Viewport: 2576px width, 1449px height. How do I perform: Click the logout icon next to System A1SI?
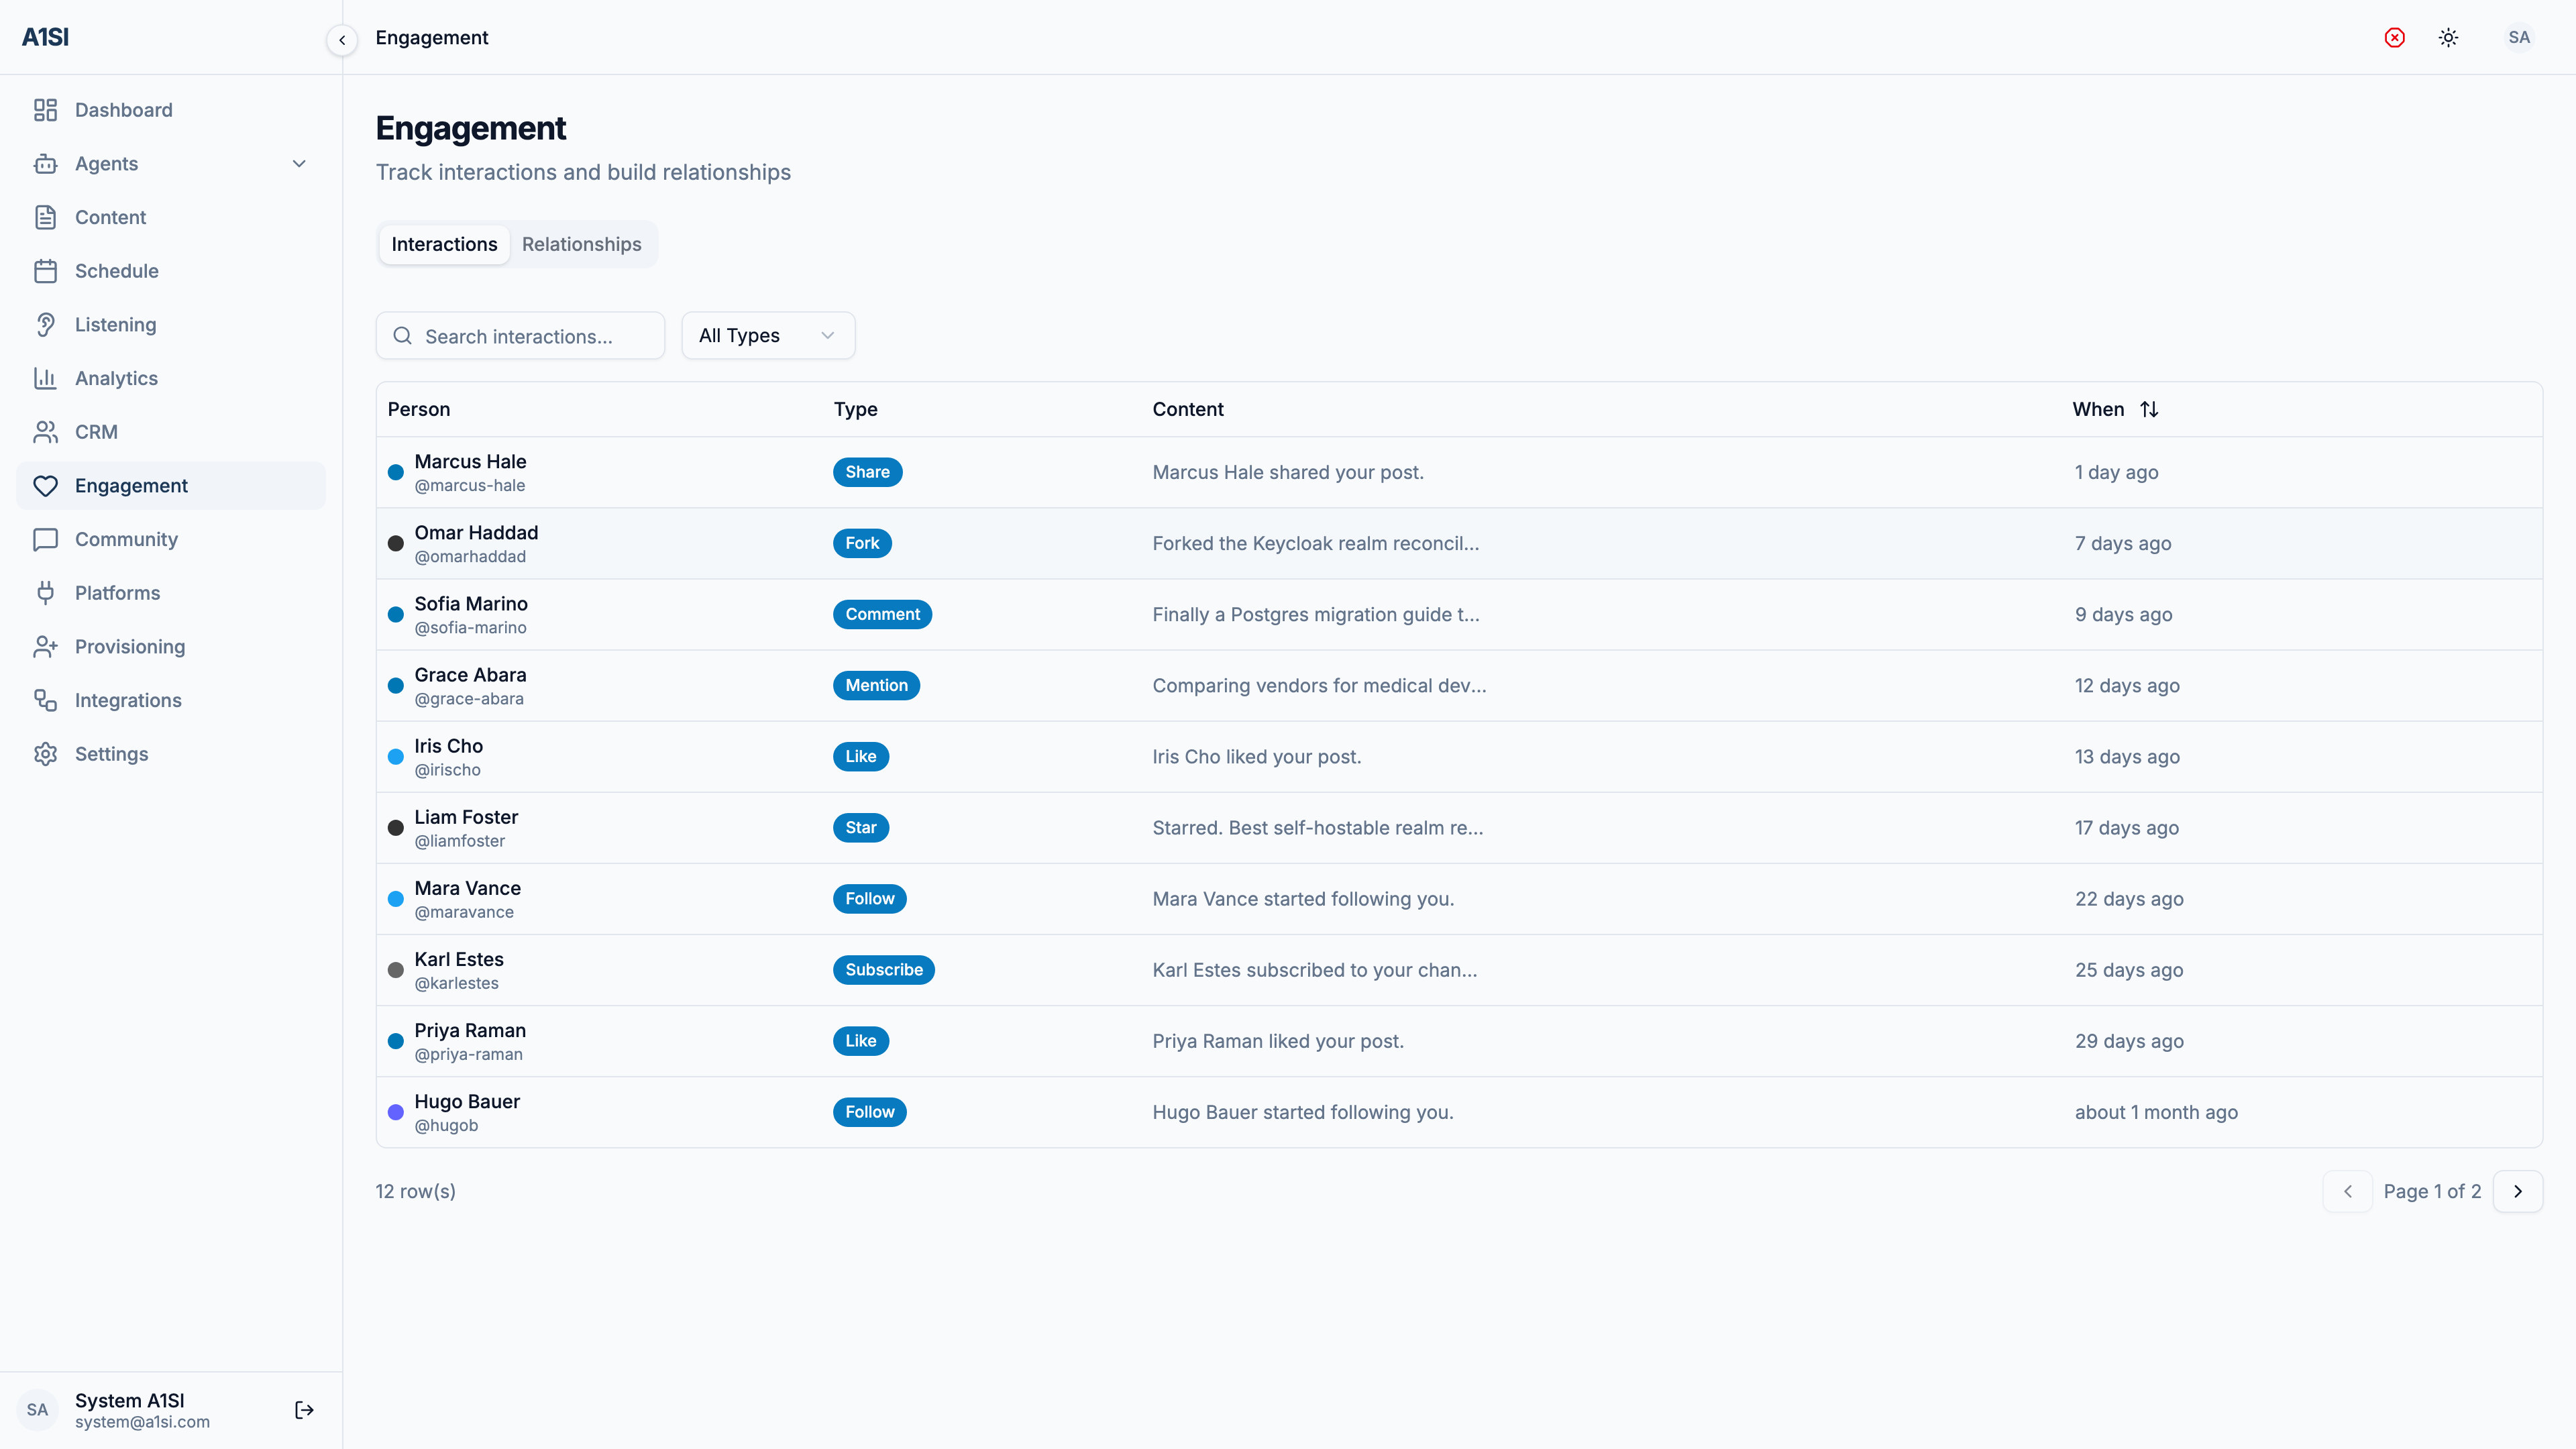(x=305, y=1410)
